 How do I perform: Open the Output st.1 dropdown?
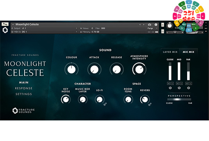(x=45, y=28)
